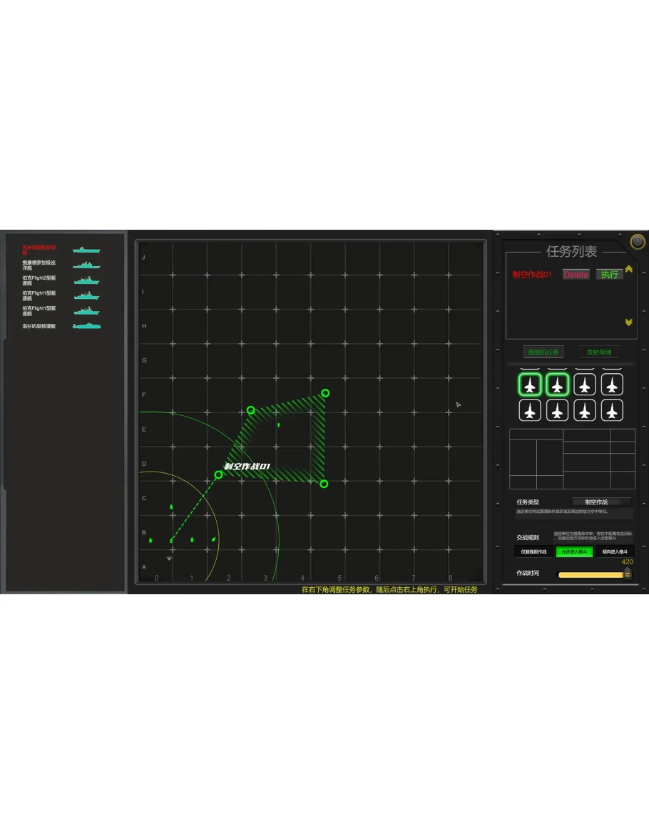Select the aircraft carrier silhouette in ship list

86,250
